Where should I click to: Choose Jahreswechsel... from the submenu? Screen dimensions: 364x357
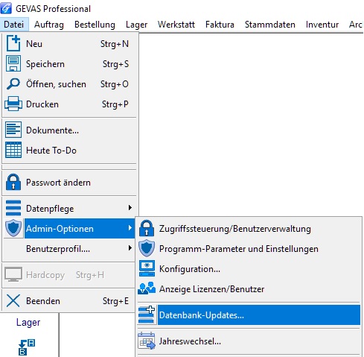(x=249, y=341)
